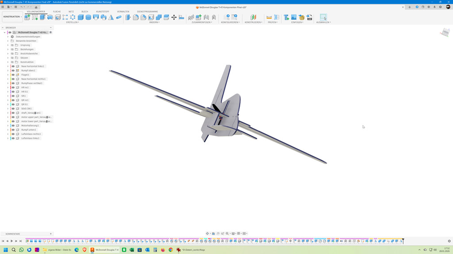The width and height of the screenshot is (453, 254).
Task: Click the Measure tool under Prüfen
Action: pos(269,17)
